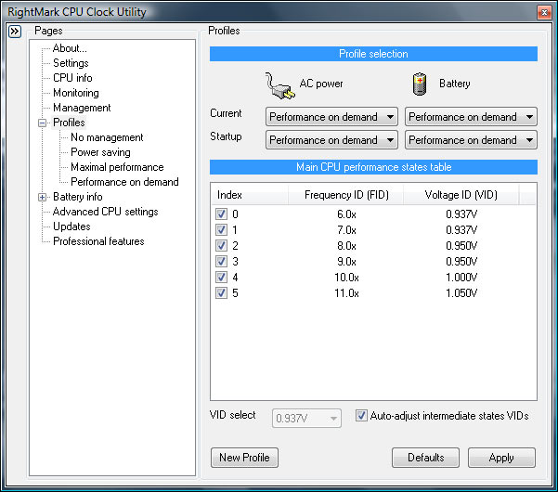Toggle checkbox for index 0 state

click(221, 214)
